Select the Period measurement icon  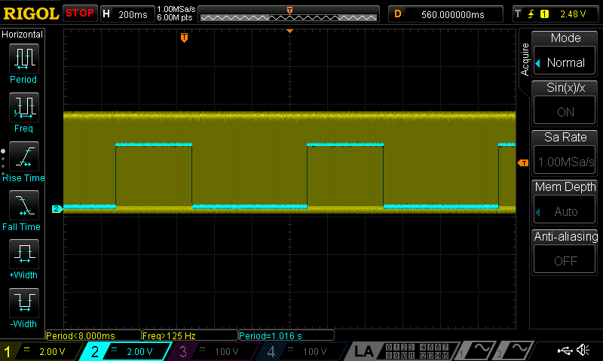23,58
